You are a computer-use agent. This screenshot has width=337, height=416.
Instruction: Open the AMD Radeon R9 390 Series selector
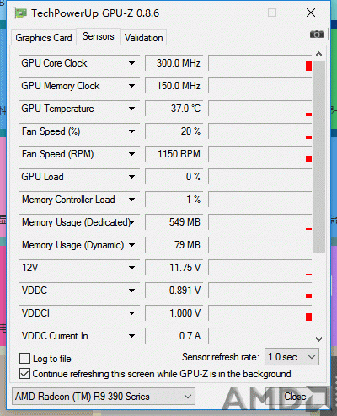coord(104,397)
